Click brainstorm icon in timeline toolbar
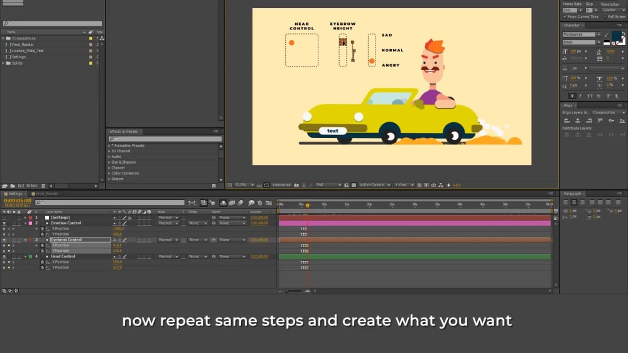628x353 pixels. pyautogui.click(x=251, y=203)
